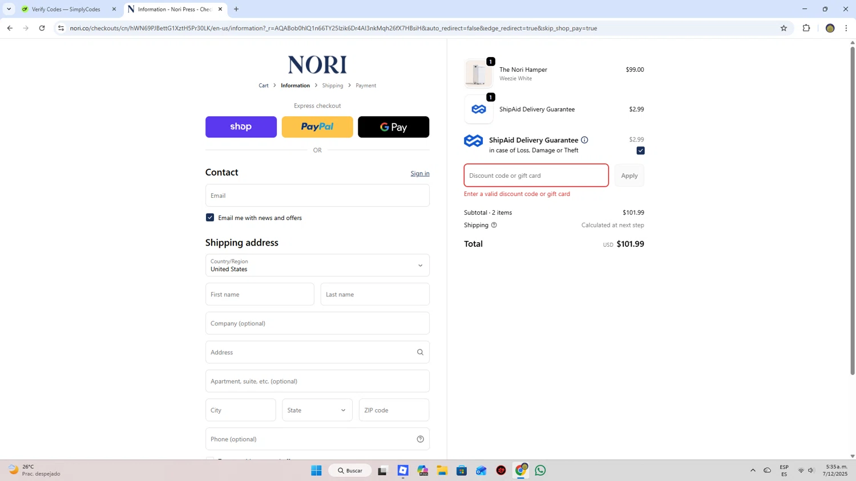Click the Shipping help question-mark icon
The image size is (856, 481).
(x=494, y=225)
